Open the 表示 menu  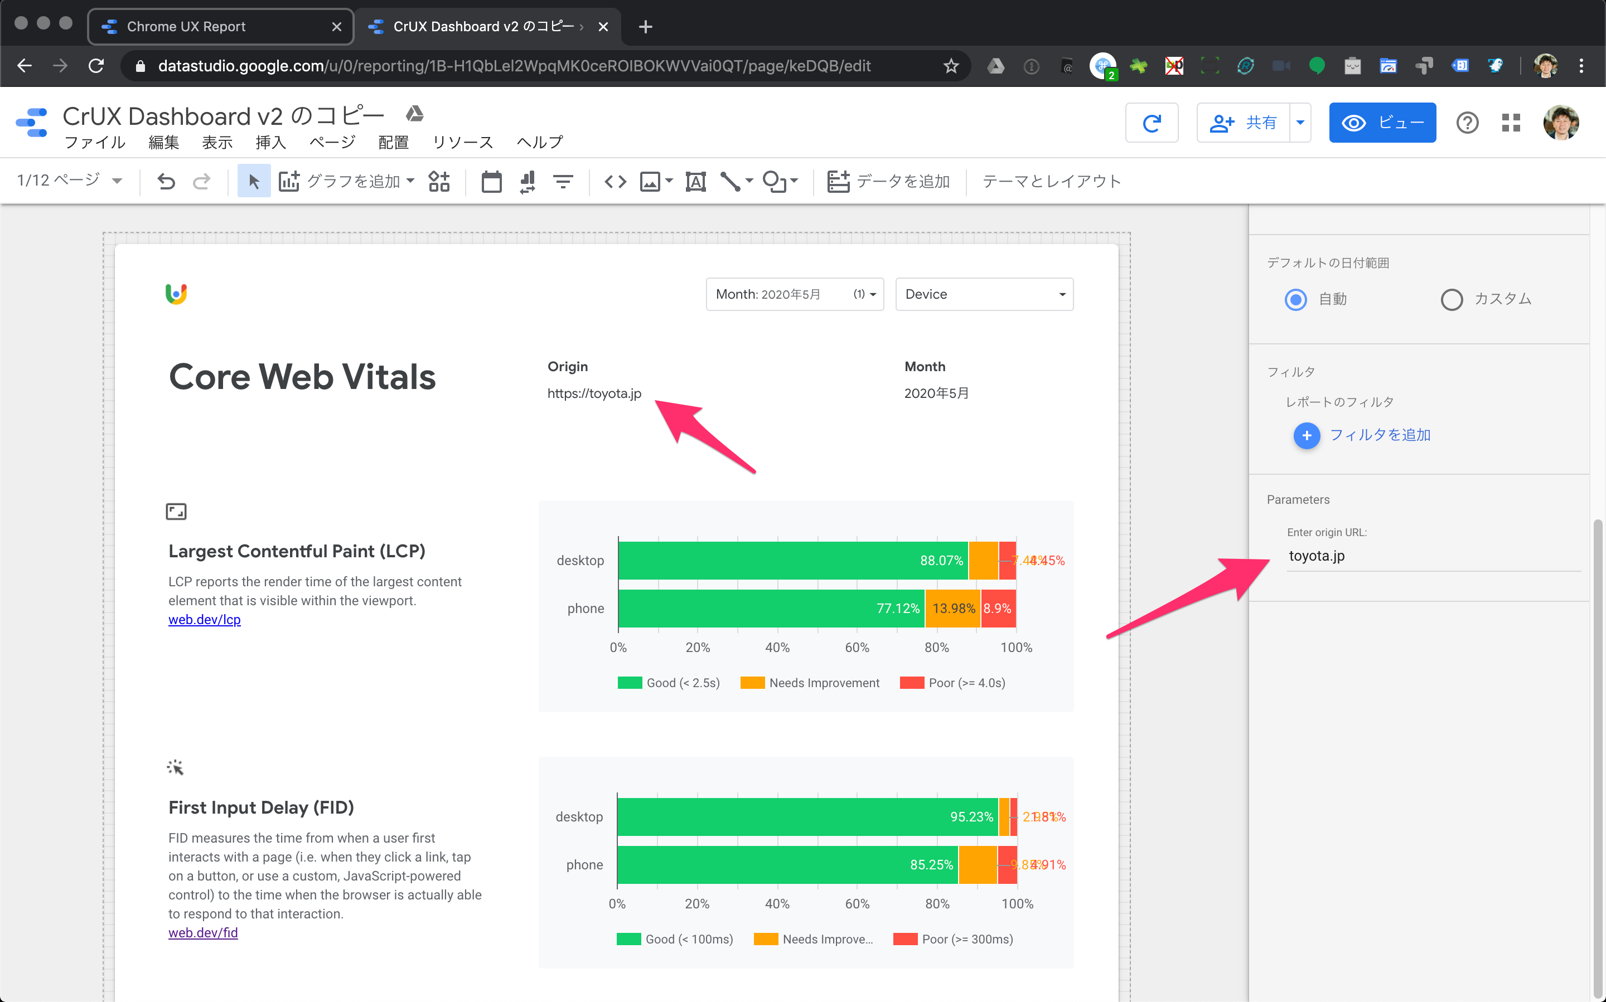click(x=217, y=142)
